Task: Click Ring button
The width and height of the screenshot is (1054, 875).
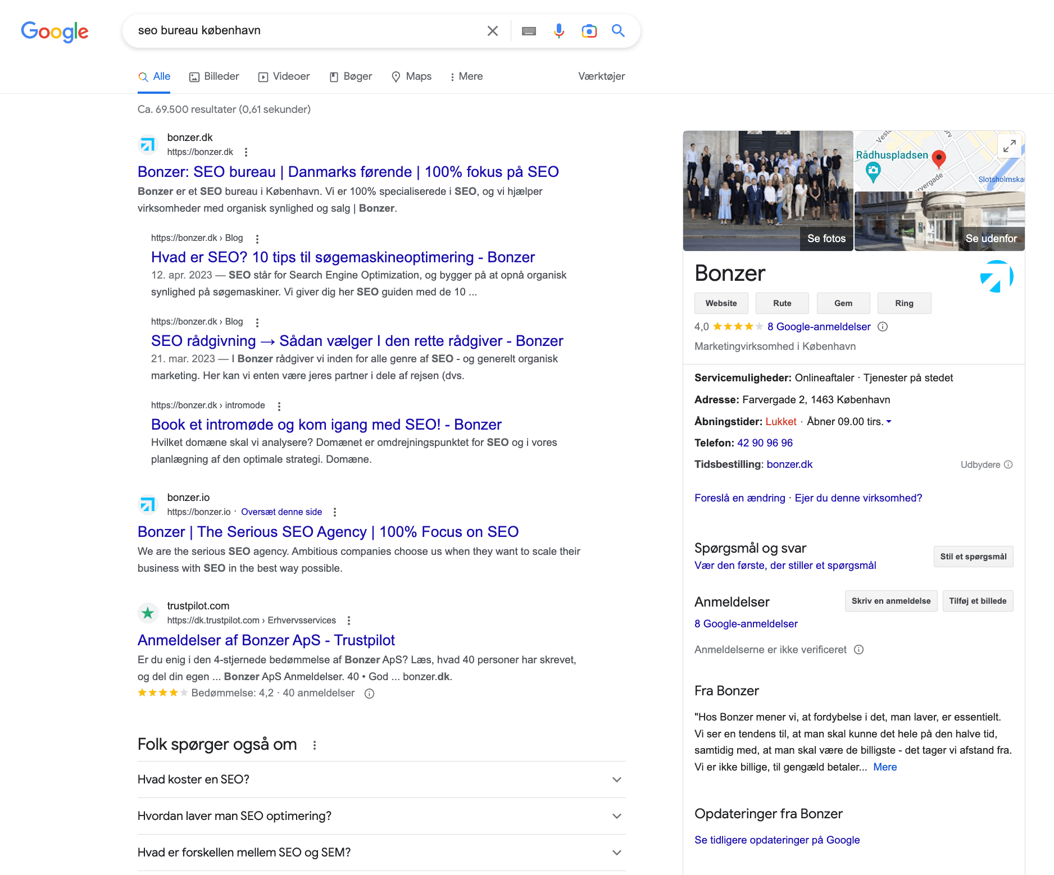Action: 905,303
